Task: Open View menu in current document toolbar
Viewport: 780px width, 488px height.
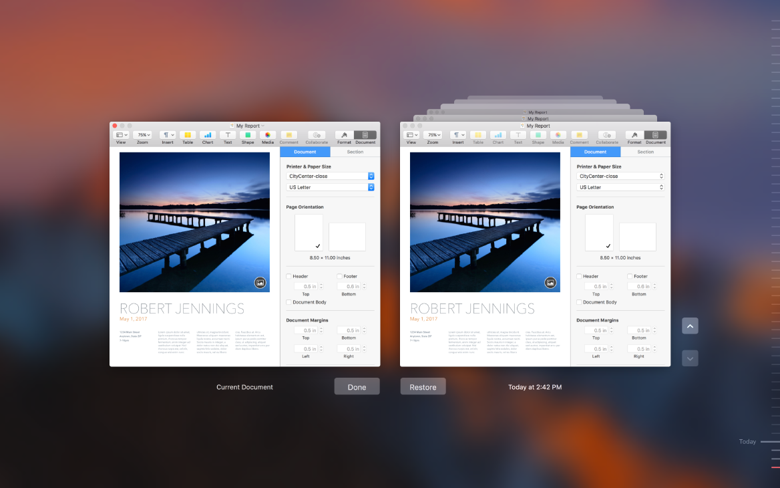Action: pyautogui.click(x=121, y=135)
